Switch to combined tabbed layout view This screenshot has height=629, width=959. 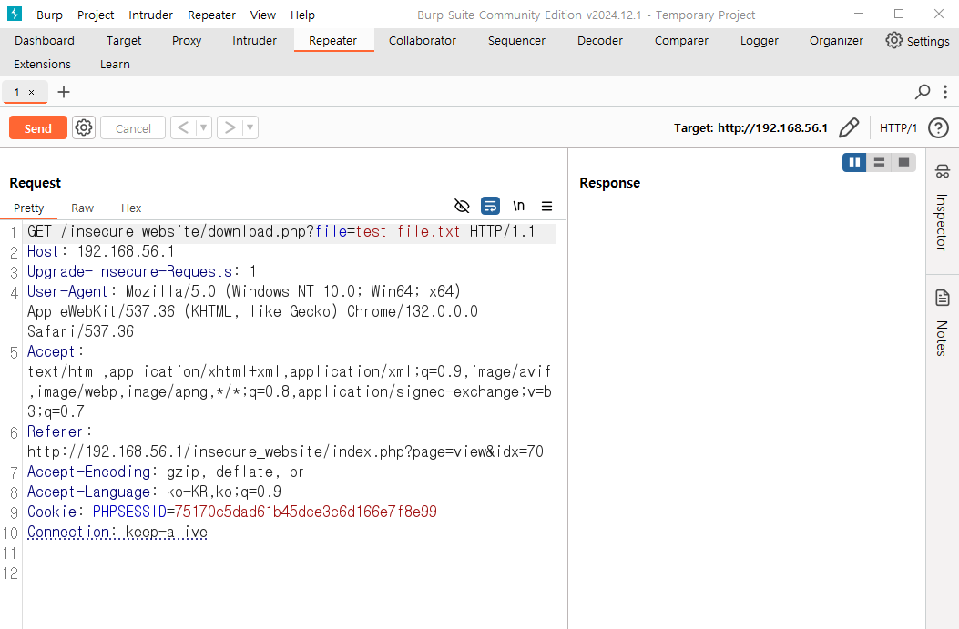click(903, 162)
